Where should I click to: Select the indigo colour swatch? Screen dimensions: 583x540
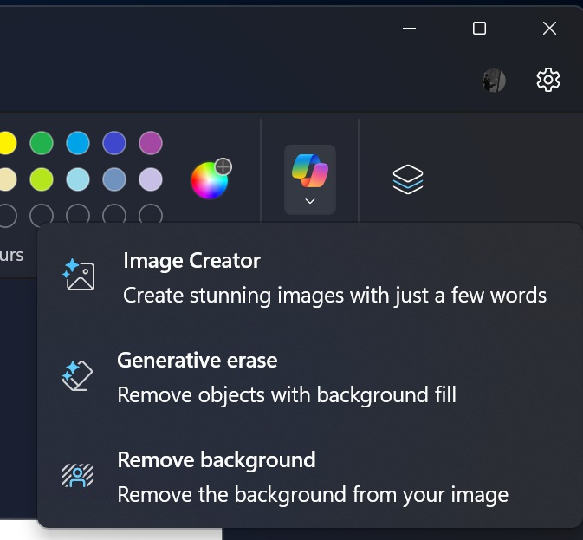click(x=114, y=143)
